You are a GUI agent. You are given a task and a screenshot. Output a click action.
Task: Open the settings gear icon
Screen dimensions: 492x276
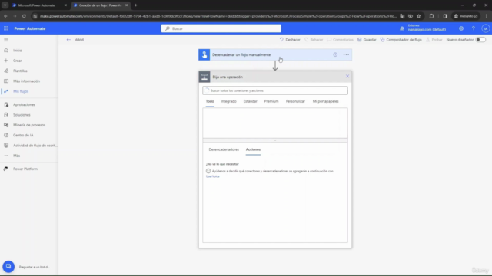[x=461, y=28]
